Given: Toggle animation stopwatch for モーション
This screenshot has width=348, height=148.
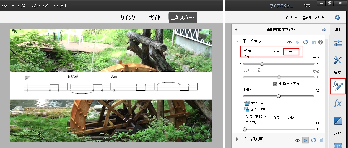Looking at the screenshot, I should (x=297, y=42).
